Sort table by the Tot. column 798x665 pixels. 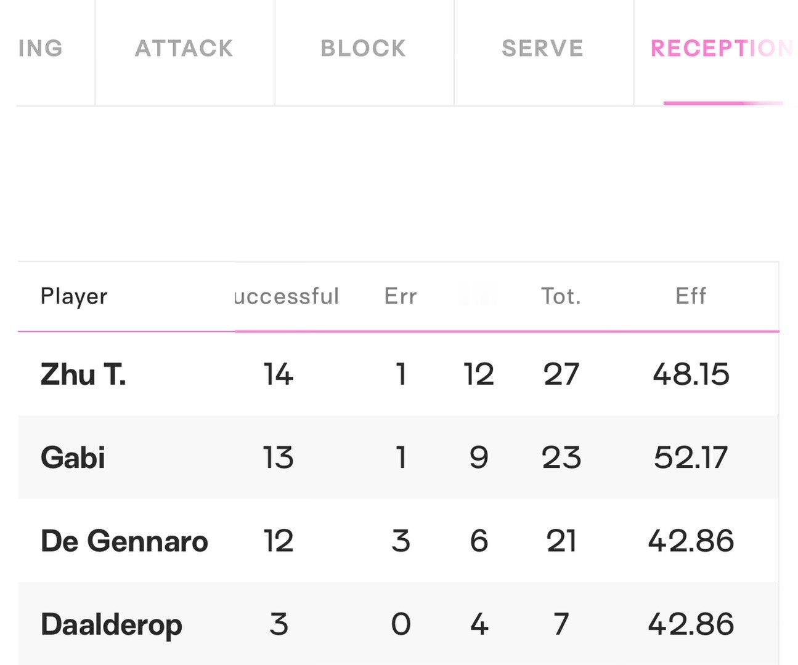coord(561,296)
